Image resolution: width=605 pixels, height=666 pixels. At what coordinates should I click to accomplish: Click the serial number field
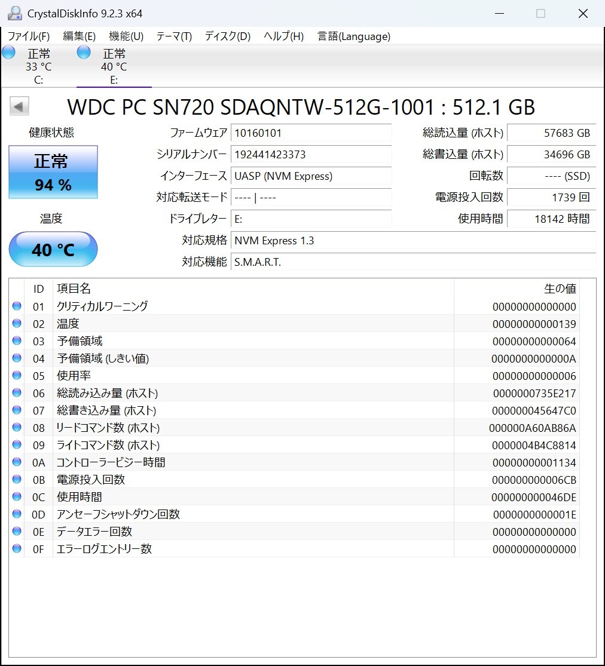click(x=311, y=154)
